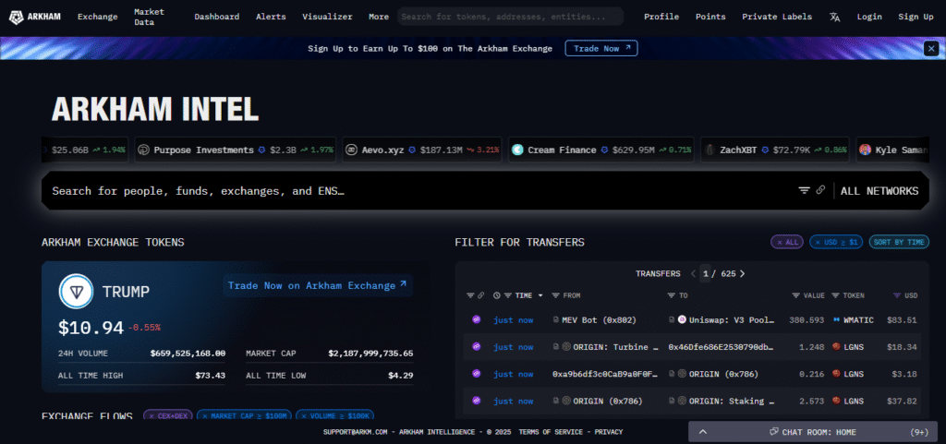Open the Privacy link in the footer
The image size is (946, 444).
coord(609,432)
